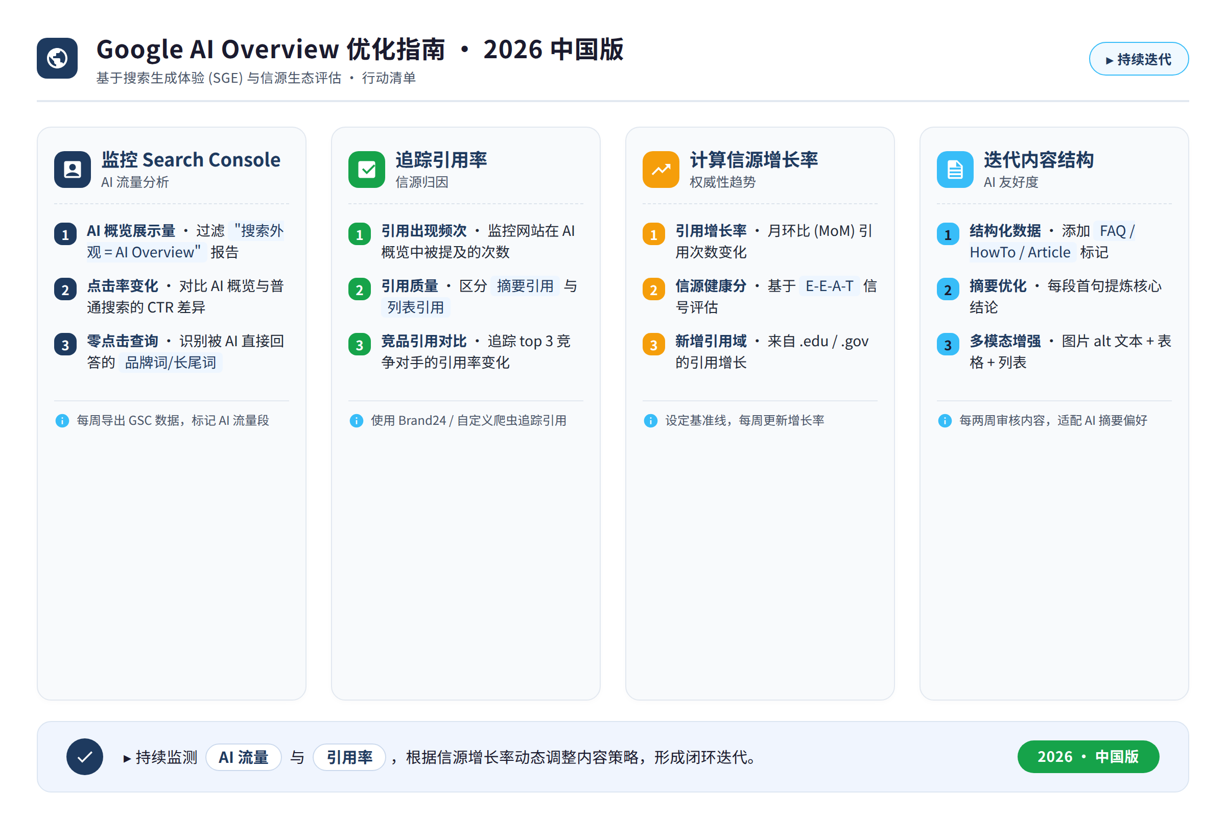Click number 1 badge next to 结构化数据
Screen dimensions: 1226x817
(x=948, y=234)
